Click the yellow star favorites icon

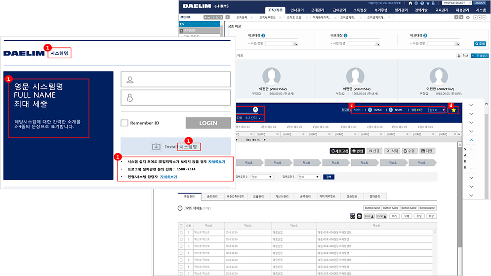pyautogui.click(x=453, y=110)
